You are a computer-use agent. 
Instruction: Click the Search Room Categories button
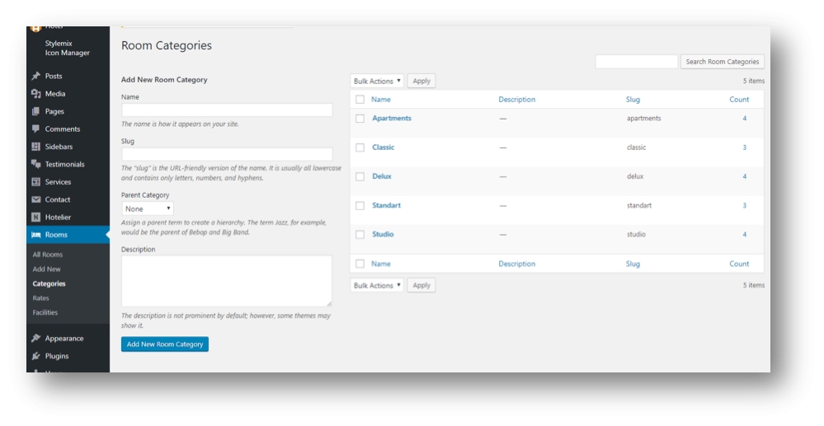722,62
